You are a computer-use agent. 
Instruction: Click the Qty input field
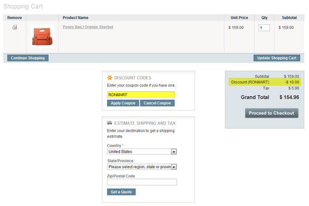264,28
